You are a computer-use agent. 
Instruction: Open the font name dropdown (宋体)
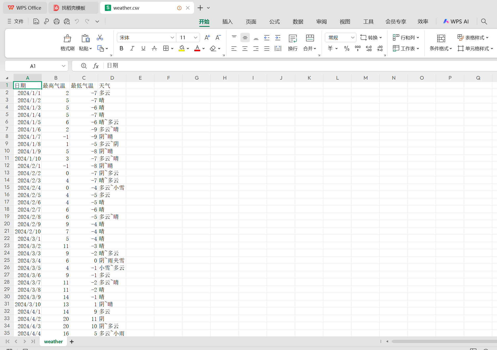(172, 38)
